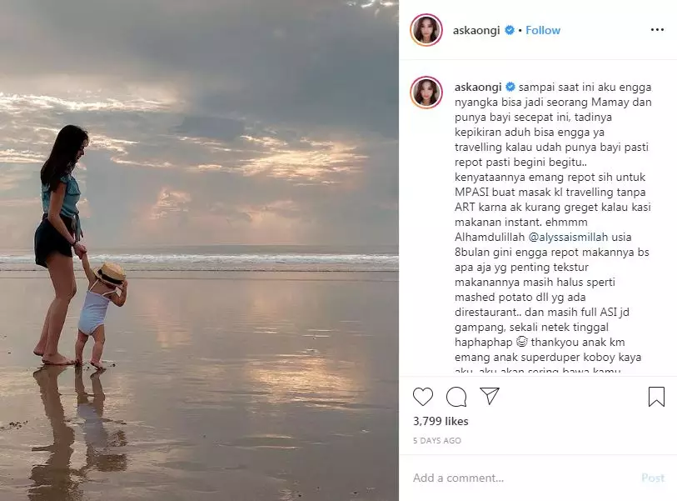Like the post using the heart icon
The height and width of the screenshot is (501, 677).
click(x=425, y=398)
